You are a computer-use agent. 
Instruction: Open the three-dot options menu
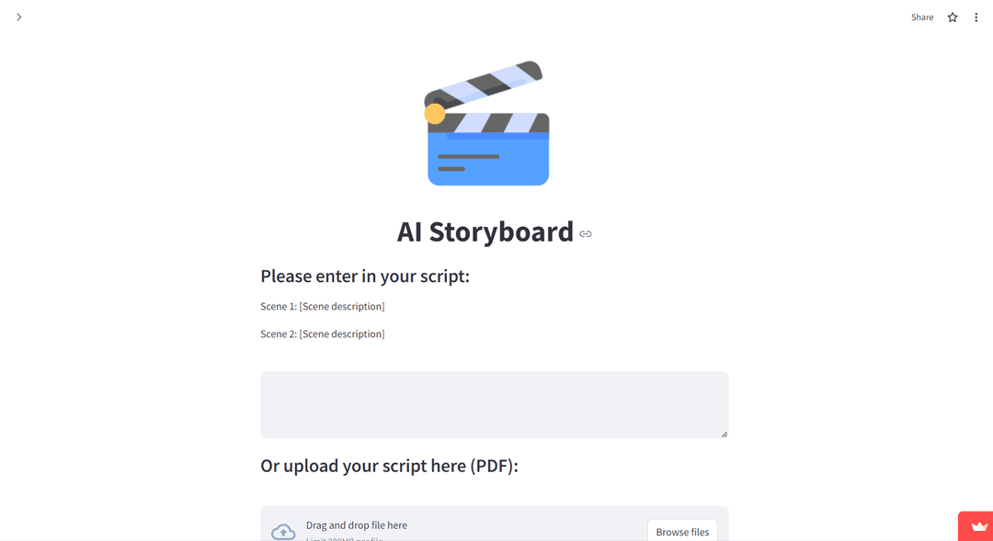976,17
